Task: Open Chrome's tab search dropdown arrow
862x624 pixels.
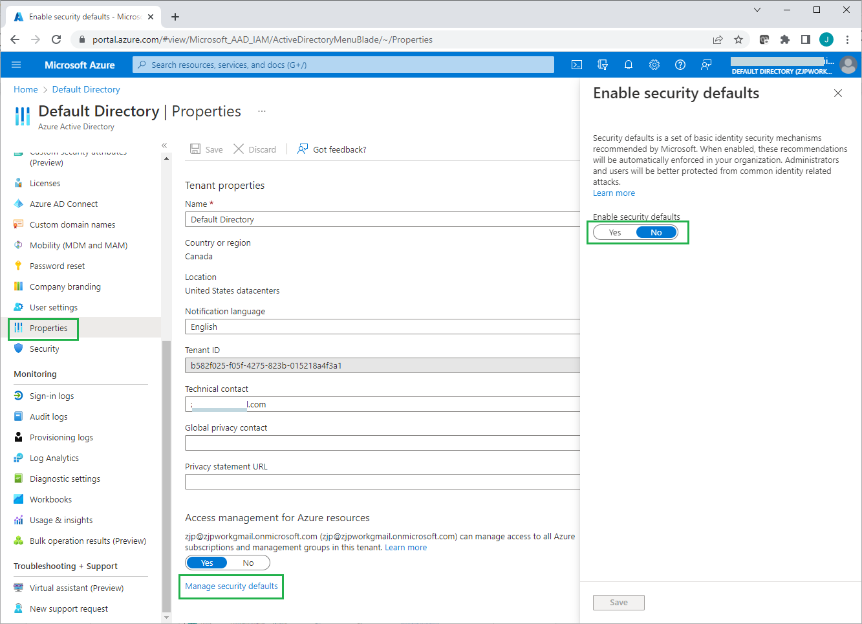Action: pos(757,10)
